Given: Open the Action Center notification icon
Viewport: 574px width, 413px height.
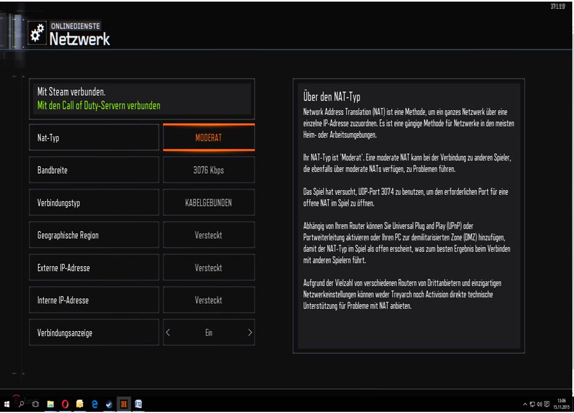Looking at the screenshot, I should click(x=547, y=405).
